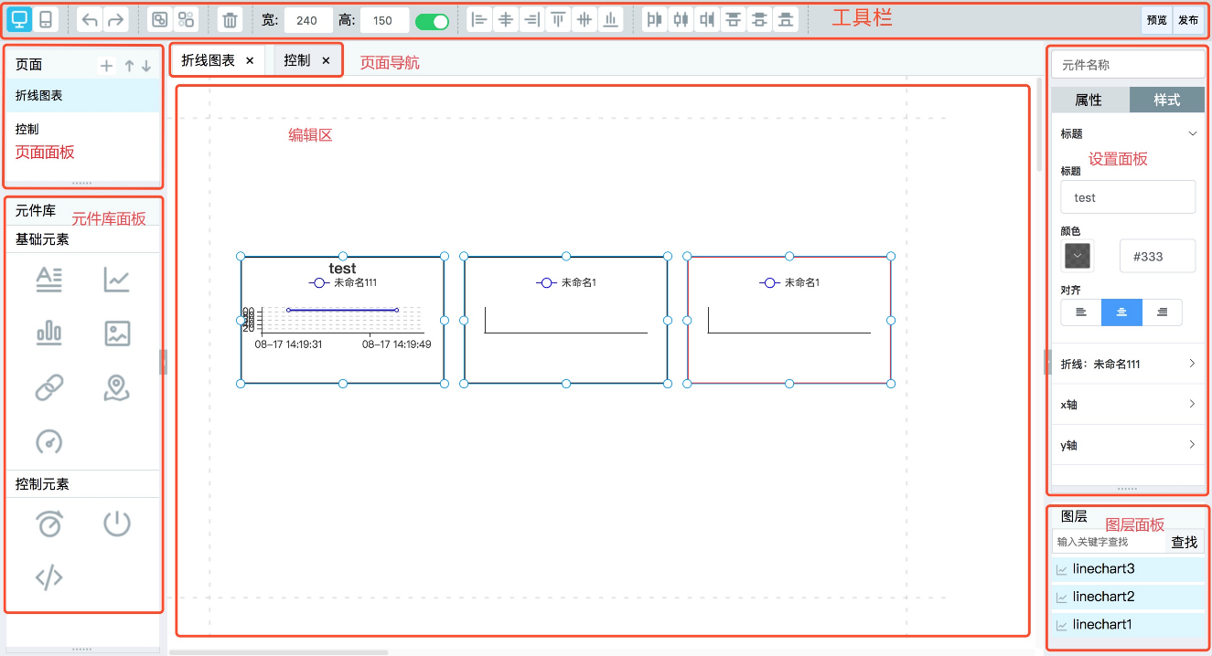Click the redo arrow icon

point(115,19)
